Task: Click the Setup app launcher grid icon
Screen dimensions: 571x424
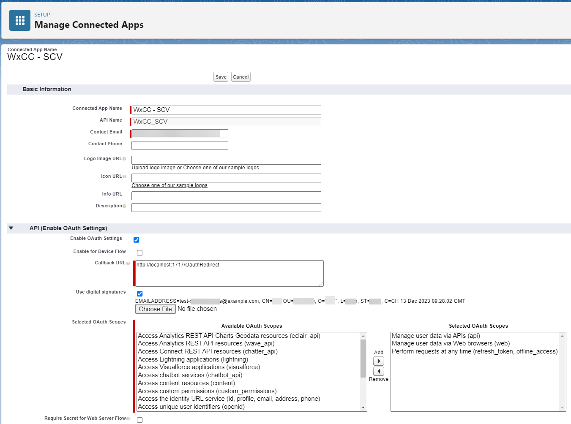Action: (20, 20)
